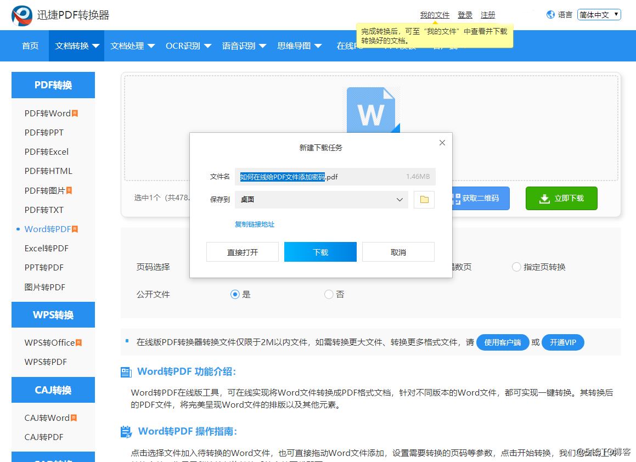
Task: Click the Word转PDF 功能介绍 heading icon
Action: pos(126,372)
